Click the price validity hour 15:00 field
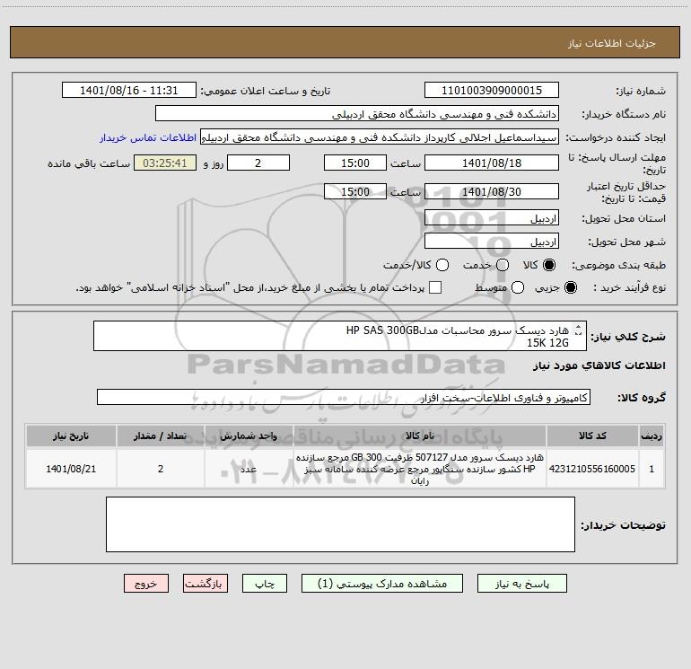 (x=355, y=191)
